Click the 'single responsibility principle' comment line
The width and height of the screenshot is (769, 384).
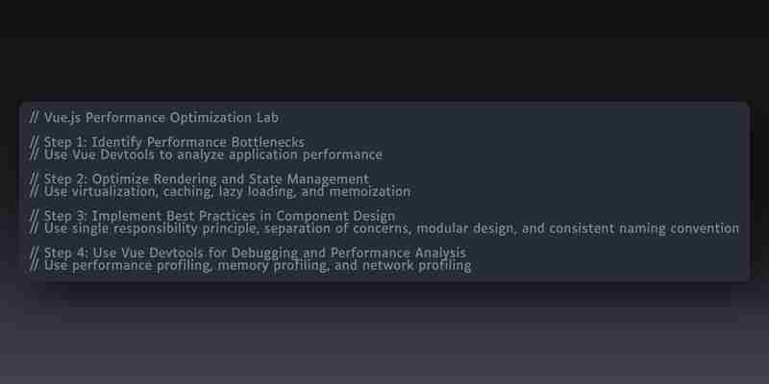384,228
